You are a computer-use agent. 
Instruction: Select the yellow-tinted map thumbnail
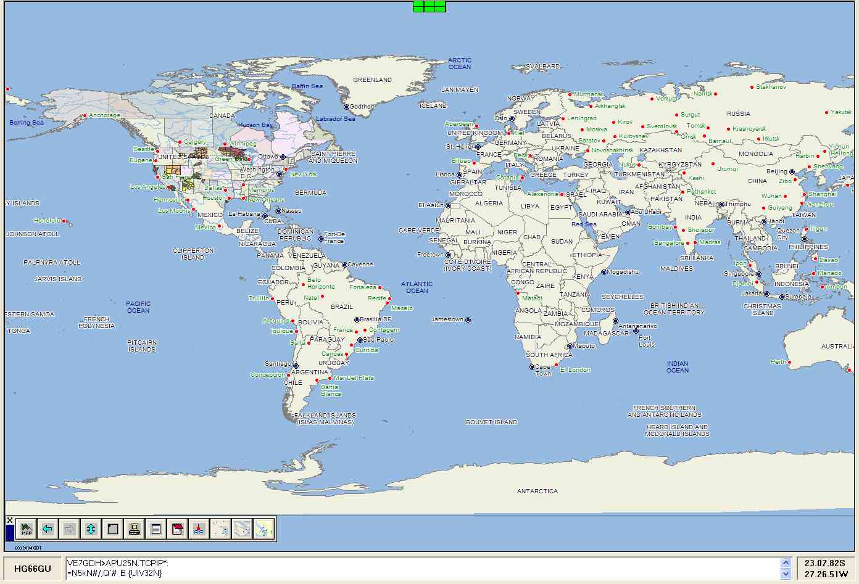(x=264, y=528)
